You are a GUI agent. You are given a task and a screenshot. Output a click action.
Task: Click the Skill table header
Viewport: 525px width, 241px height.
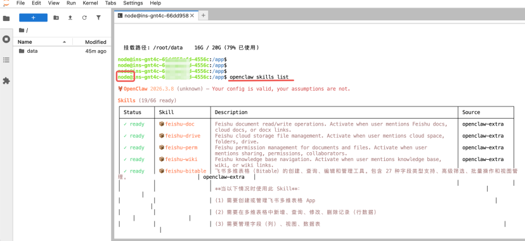pos(166,112)
